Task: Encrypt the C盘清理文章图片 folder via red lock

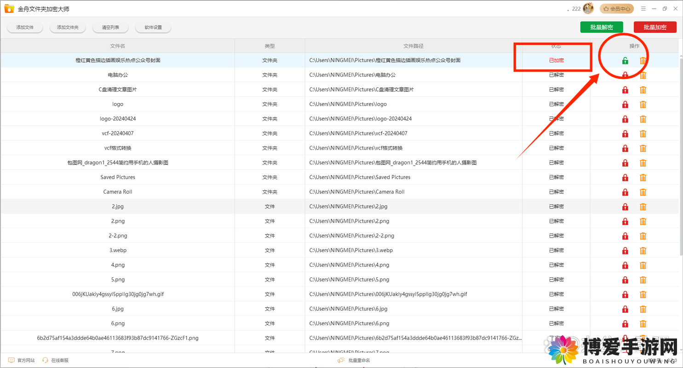Action: click(625, 90)
